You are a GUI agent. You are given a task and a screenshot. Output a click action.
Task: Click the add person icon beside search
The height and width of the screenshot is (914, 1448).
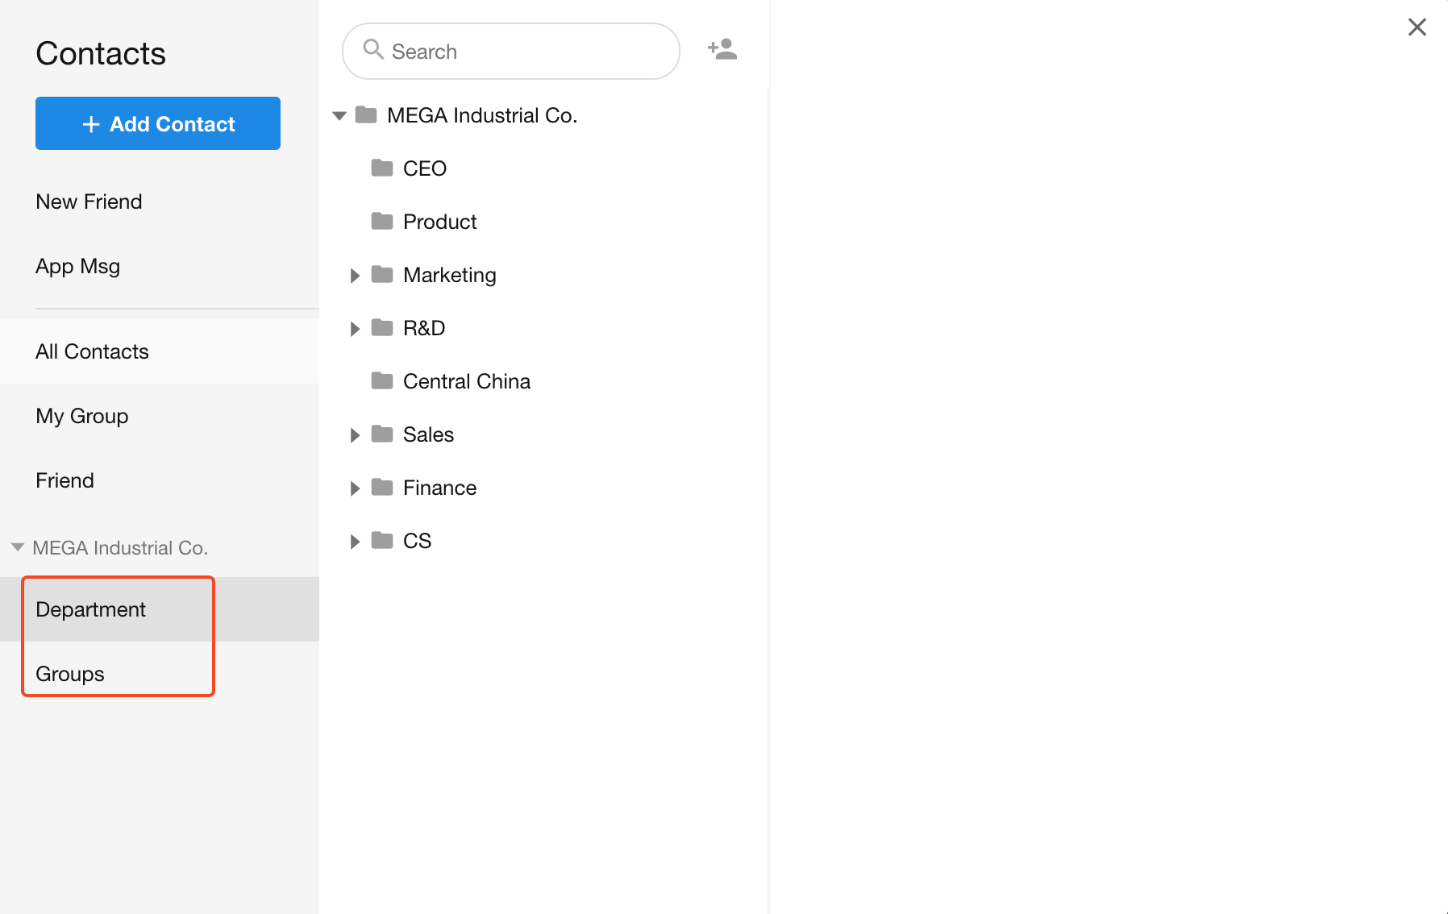pyautogui.click(x=722, y=50)
